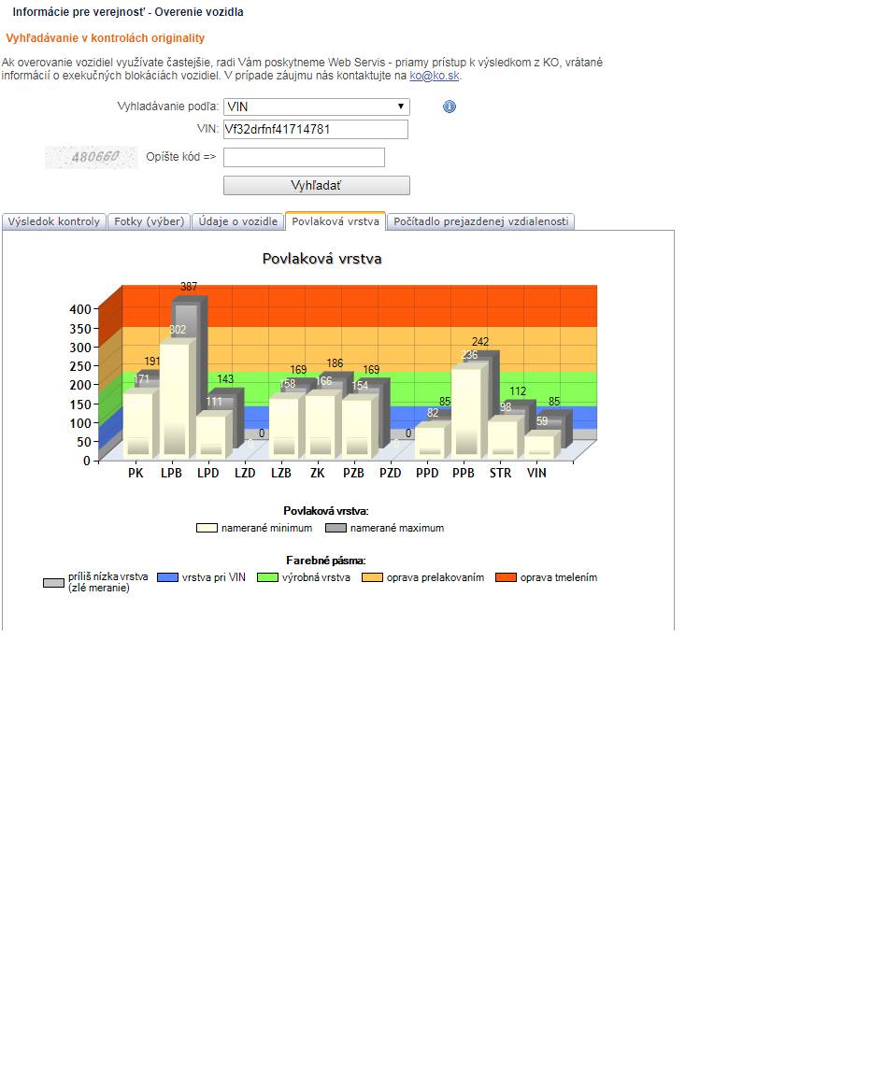Click the chart title 'Povlaková vrstva'
This screenshot has width=871, height=1065.
pos(322,259)
